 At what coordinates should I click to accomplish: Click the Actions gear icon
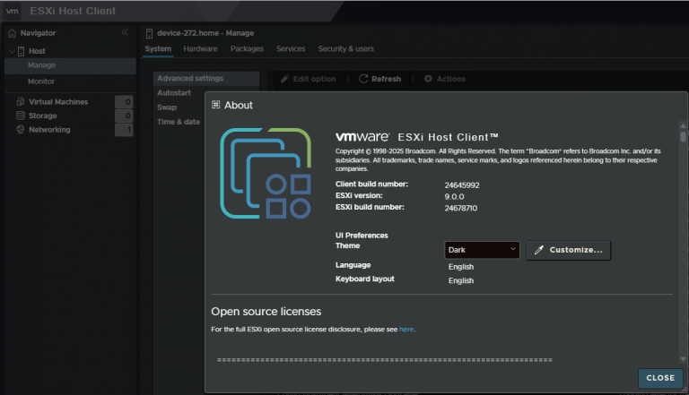point(428,79)
